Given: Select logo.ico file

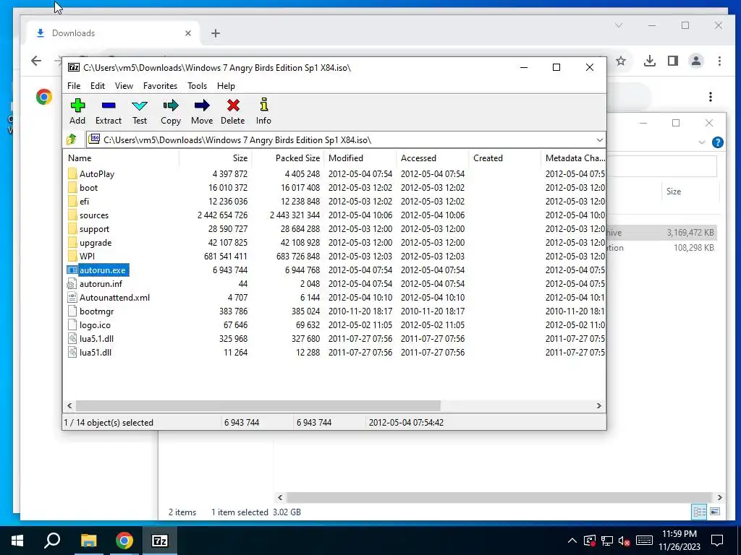Looking at the screenshot, I should click(x=95, y=324).
